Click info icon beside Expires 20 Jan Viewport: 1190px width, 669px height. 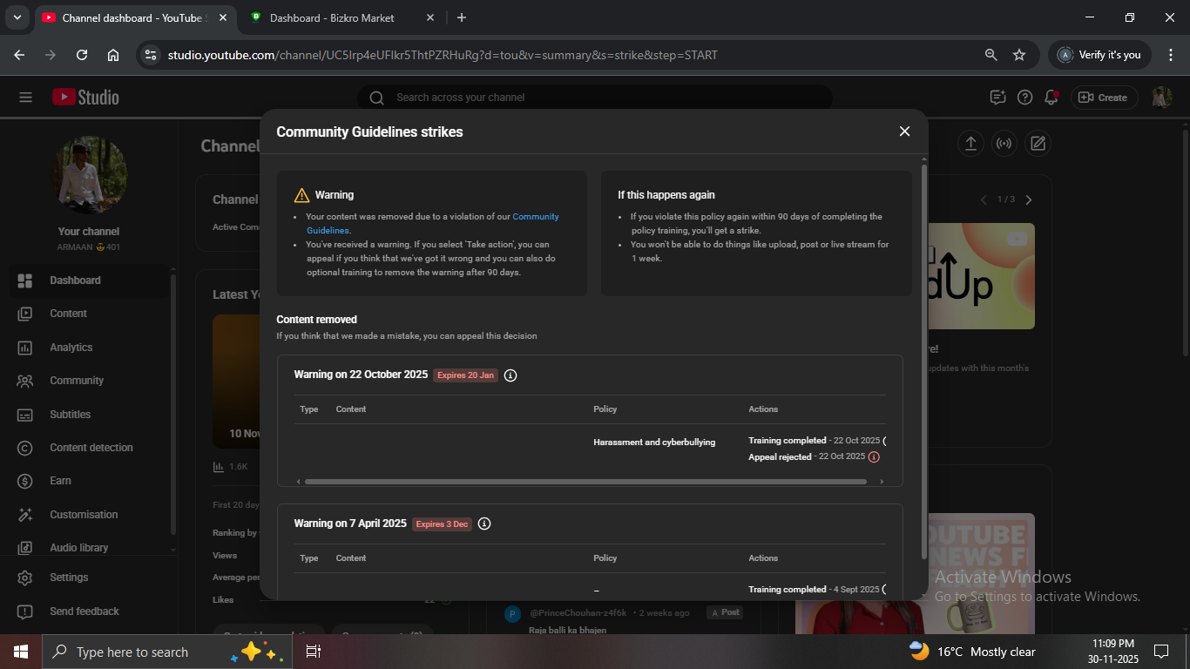tap(510, 375)
